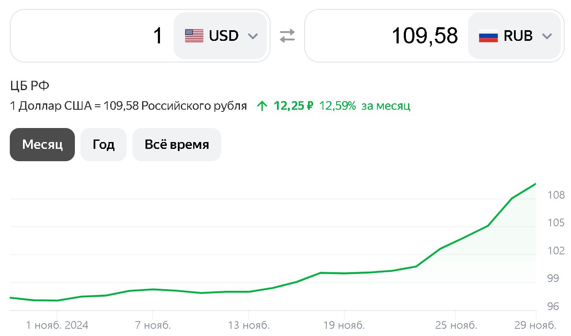571x336 pixels.
Task: Click the chart at 19 нояб. marker
Action: click(x=344, y=273)
